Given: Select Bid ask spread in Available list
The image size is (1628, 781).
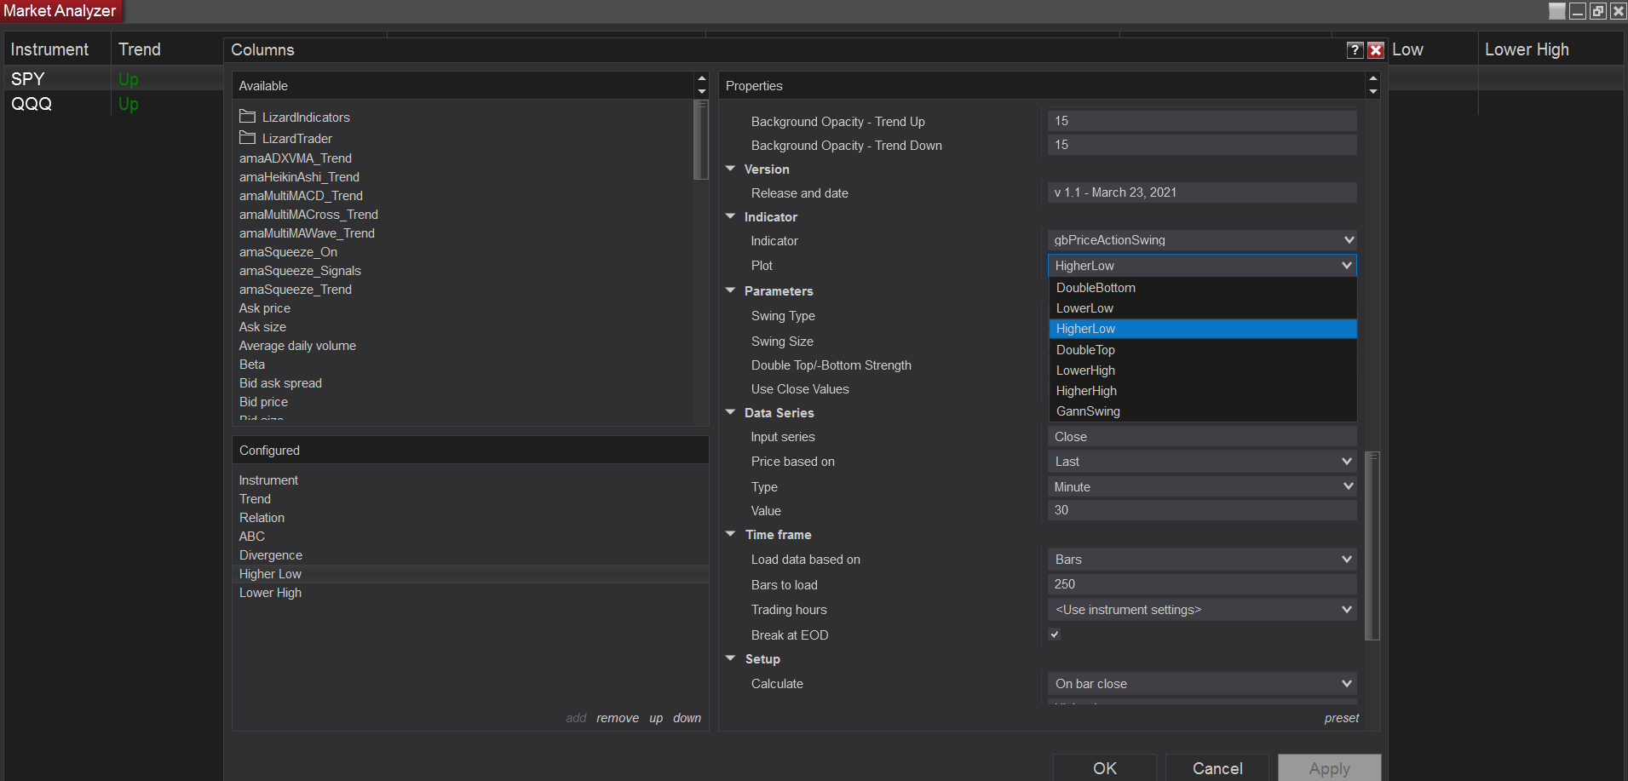Looking at the screenshot, I should point(280,383).
